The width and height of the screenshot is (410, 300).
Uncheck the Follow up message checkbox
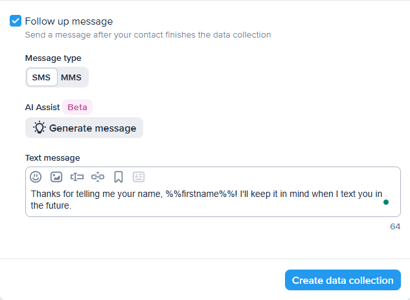[x=16, y=21]
